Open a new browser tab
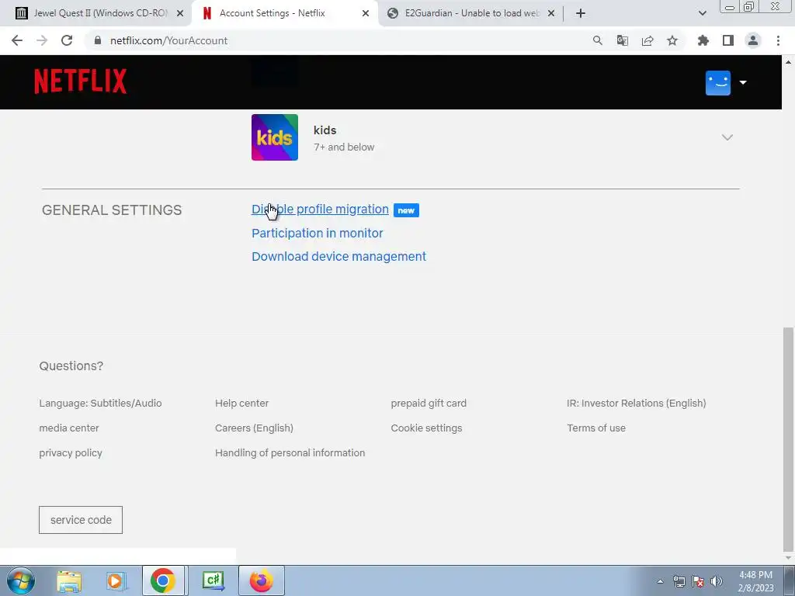The height and width of the screenshot is (596, 795). [581, 13]
